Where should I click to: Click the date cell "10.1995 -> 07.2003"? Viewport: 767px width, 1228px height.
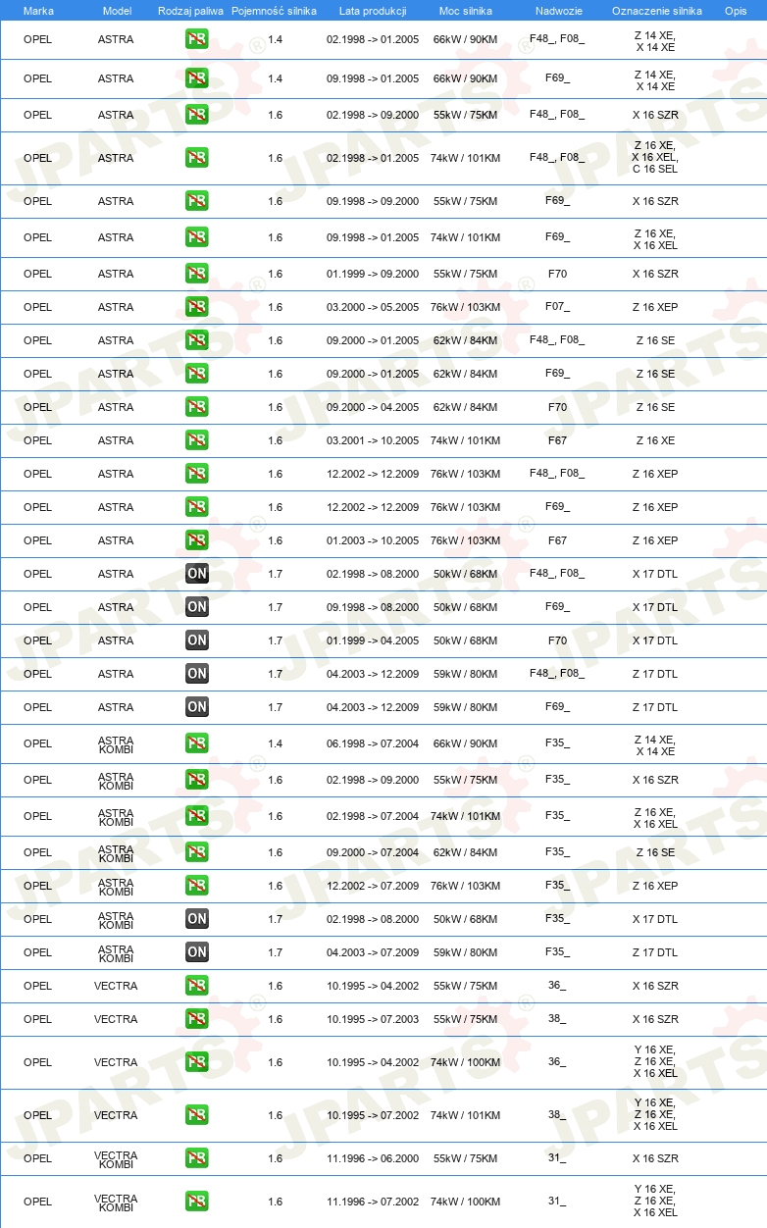(373, 1020)
